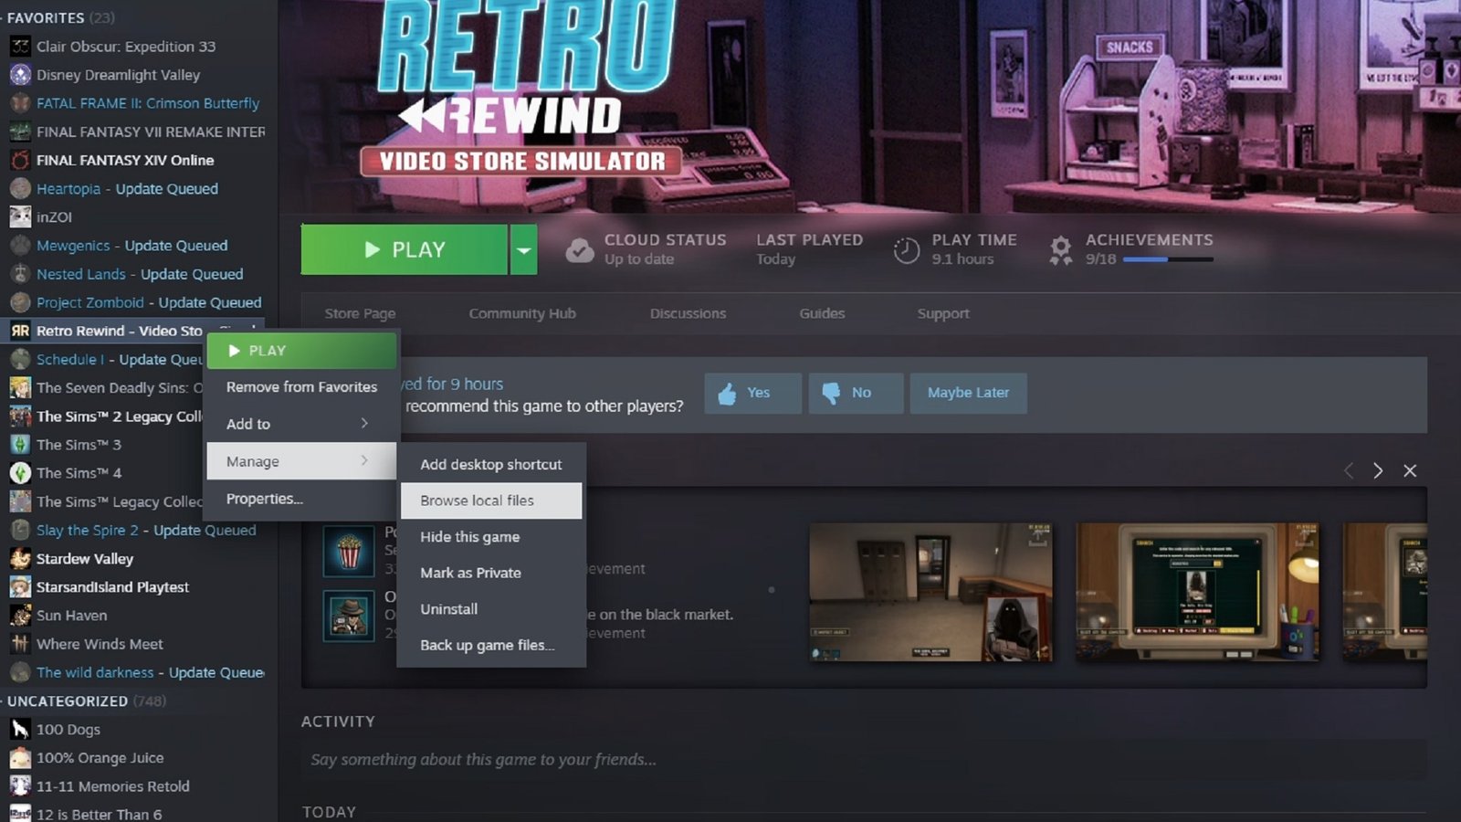Image resolution: width=1461 pixels, height=822 pixels.
Task: Open the PLAY button dropdown arrow
Action: 523,249
